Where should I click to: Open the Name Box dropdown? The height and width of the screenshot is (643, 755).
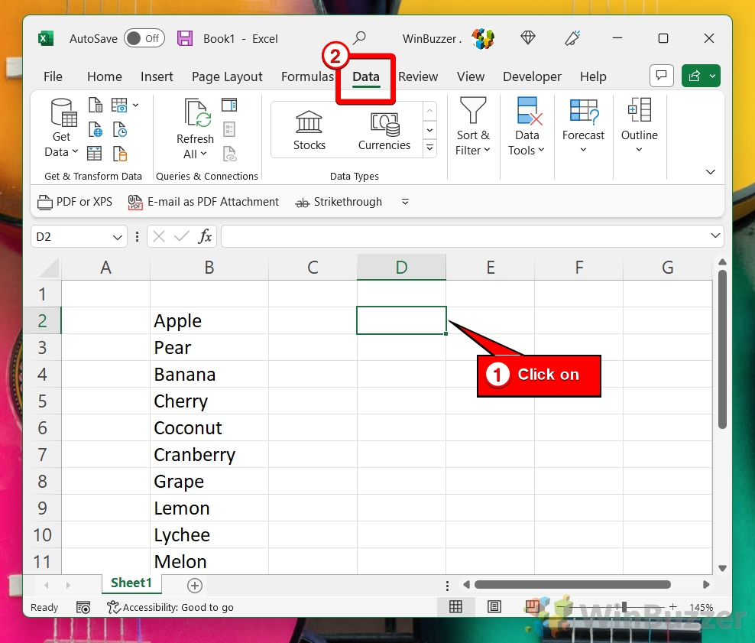pos(117,237)
